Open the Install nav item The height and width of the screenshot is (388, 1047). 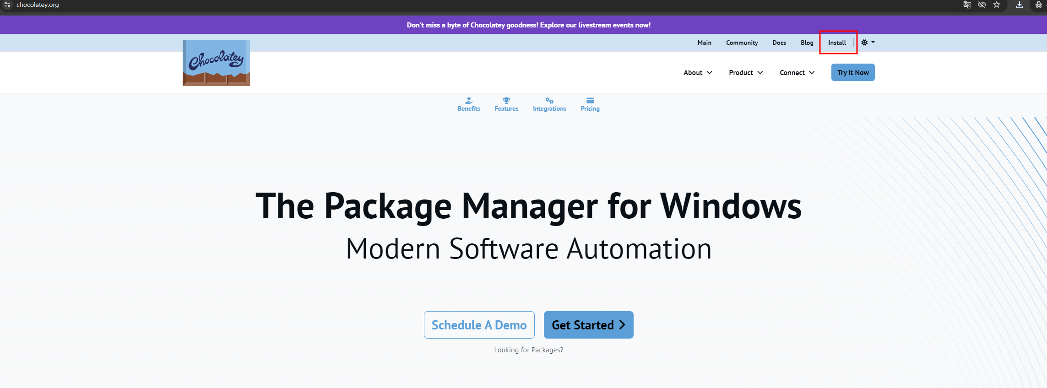837,43
